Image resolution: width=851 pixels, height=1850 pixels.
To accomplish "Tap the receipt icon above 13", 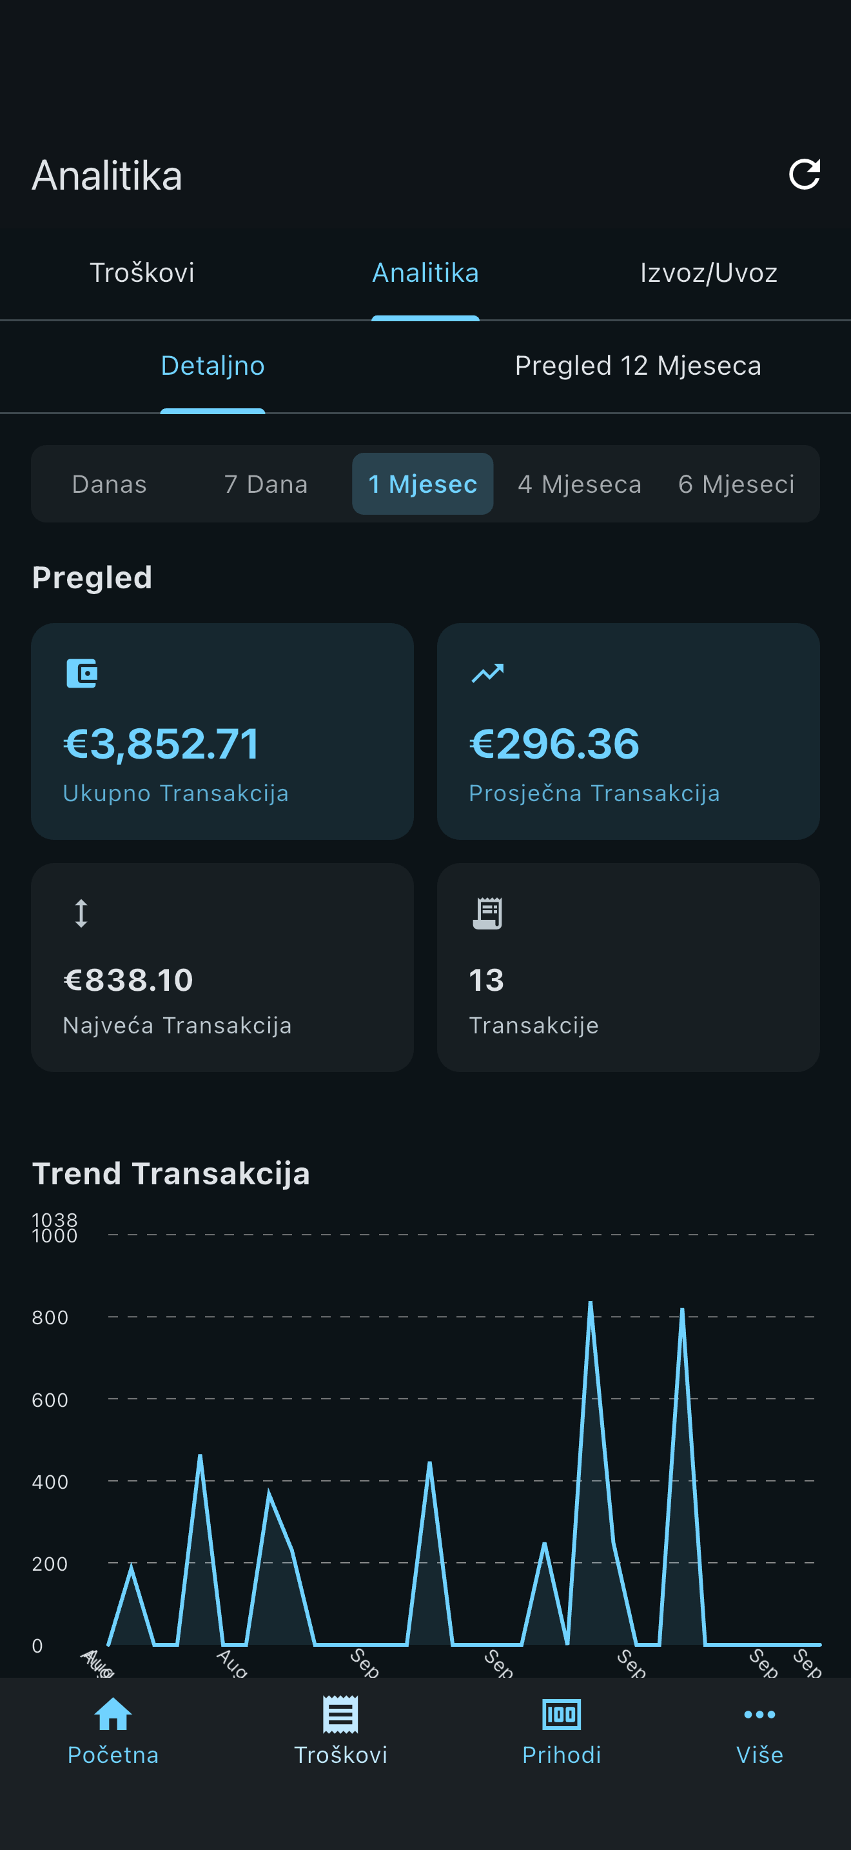I will 487,913.
